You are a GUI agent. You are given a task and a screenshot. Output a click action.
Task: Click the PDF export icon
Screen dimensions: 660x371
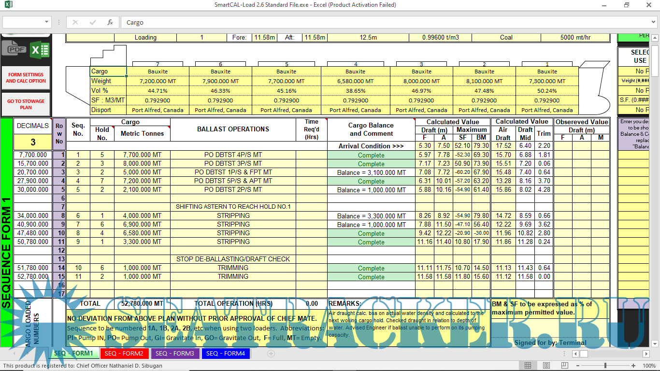point(14,49)
